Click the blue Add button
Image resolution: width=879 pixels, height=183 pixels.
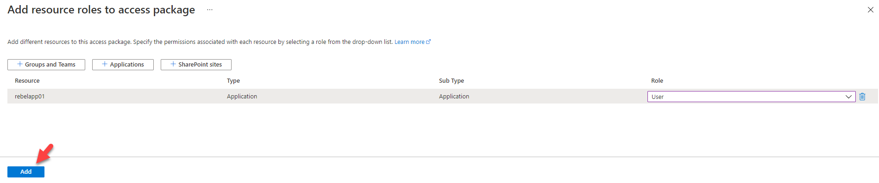[26, 171]
